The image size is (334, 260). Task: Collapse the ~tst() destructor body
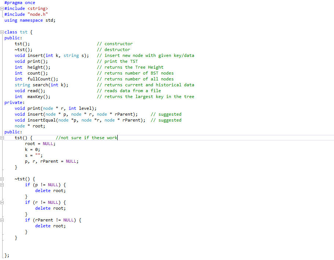coord(1,179)
